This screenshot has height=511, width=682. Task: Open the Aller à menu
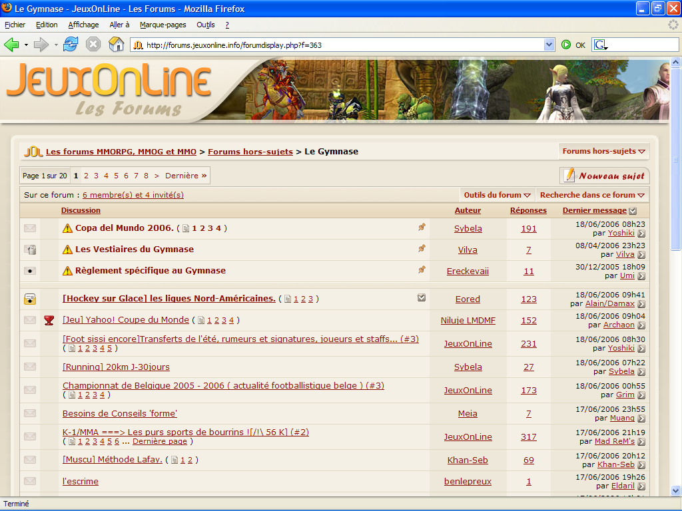pyautogui.click(x=119, y=25)
